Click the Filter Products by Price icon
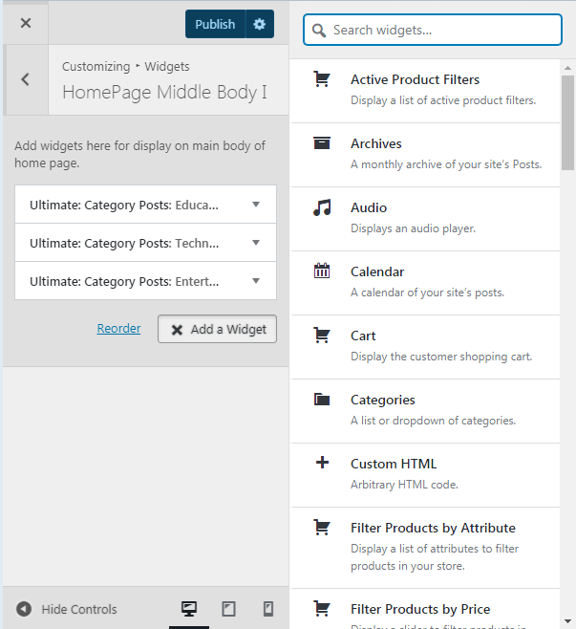 click(322, 609)
